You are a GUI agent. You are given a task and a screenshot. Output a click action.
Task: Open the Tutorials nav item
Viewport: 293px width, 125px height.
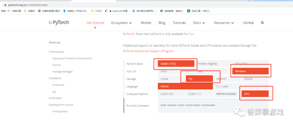[x=179, y=23]
